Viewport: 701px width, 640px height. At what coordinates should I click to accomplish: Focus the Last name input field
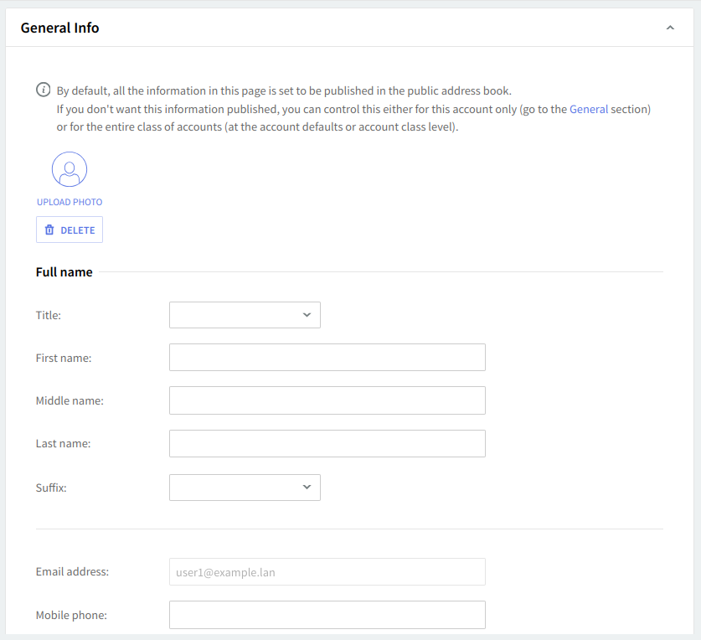[x=327, y=444]
